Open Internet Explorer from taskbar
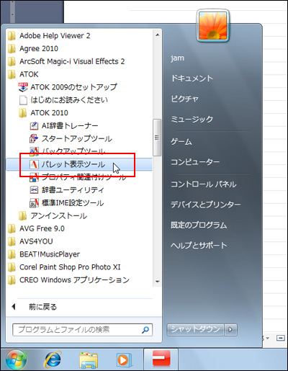Screen dimensions: 288x371 (53, 359)
